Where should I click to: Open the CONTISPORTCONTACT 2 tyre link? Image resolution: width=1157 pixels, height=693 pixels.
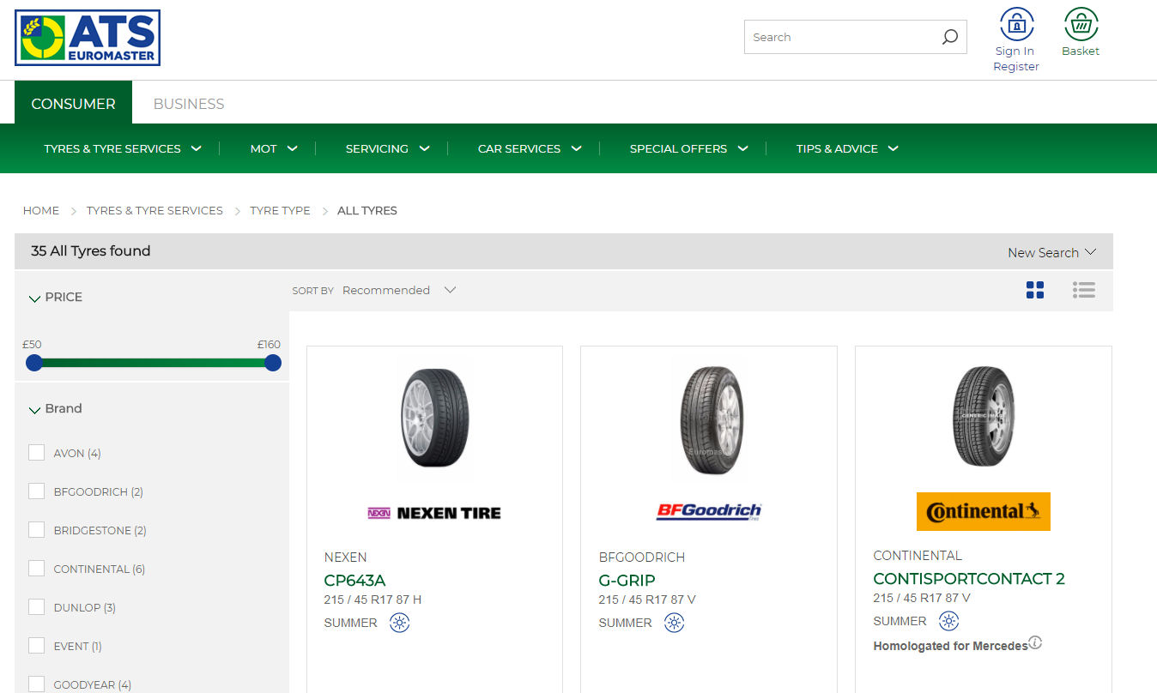969,578
